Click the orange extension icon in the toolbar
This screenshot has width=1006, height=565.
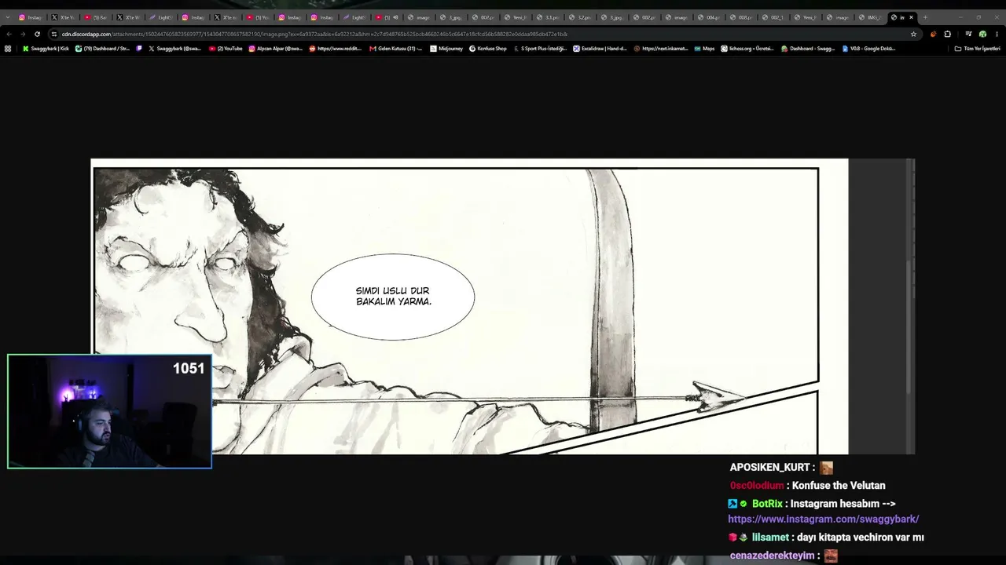pyautogui.click(x=933, y=34)
